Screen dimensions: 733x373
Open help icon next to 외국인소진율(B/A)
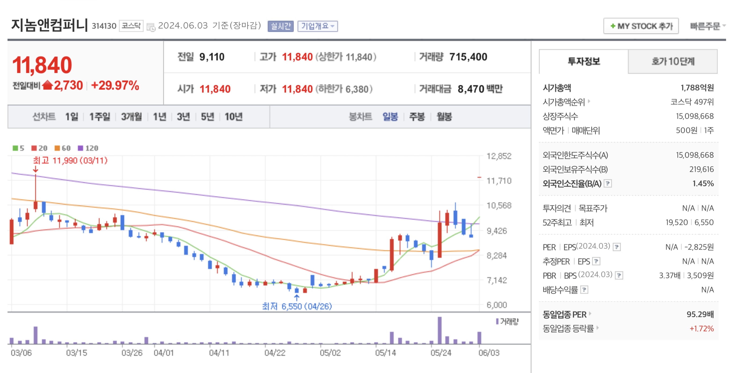pyautogui.click(x=608, y=183)
